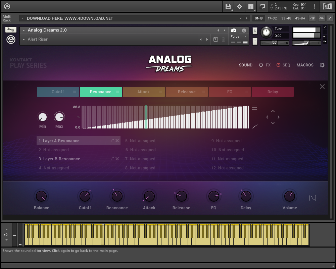The width and height of the screenshot is (336, 269).
Task: Shift macro curve up arrow
Action: pos(273,111)
